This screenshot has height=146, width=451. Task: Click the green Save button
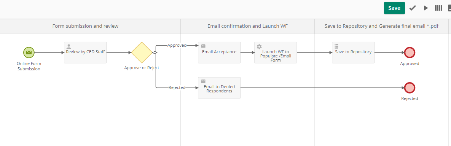tap(394, 8)
